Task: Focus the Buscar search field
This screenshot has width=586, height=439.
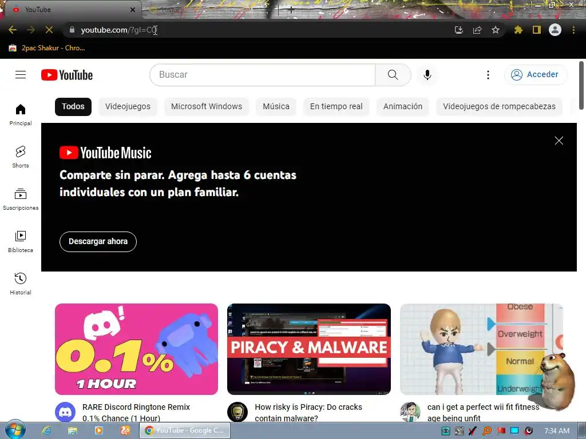Action: [x=262, y=75]
